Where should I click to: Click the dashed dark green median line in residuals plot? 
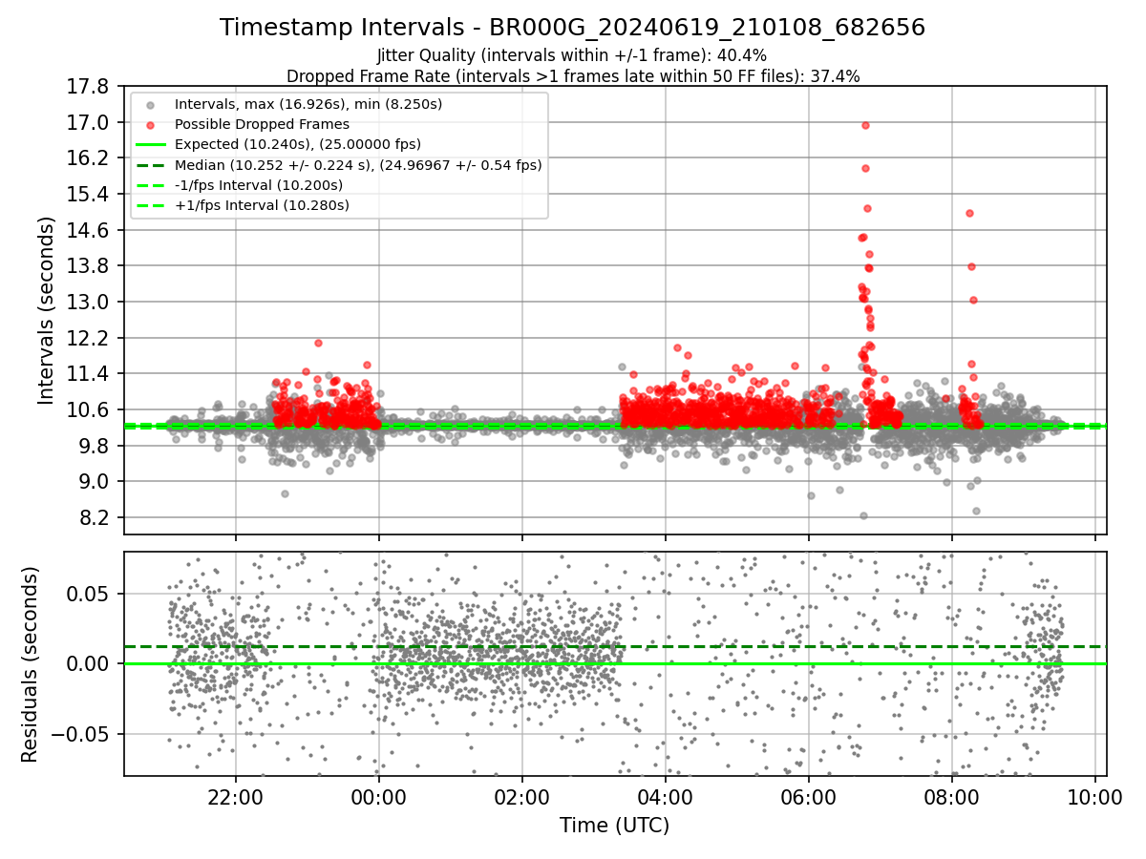click(x=615, y=647)
